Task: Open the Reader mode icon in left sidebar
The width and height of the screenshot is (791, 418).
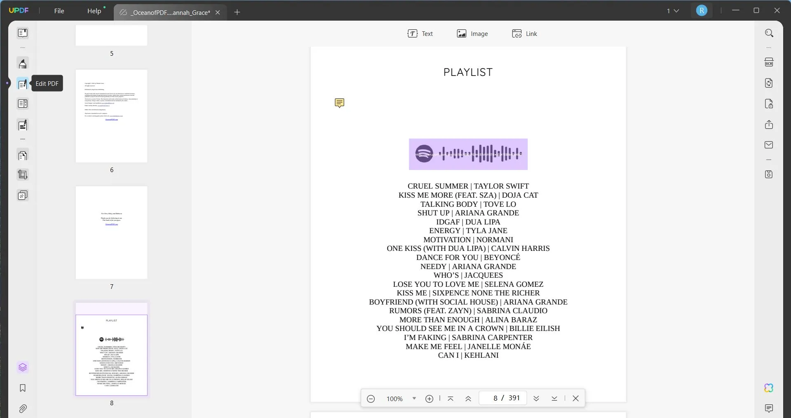Action: (23, 33)
